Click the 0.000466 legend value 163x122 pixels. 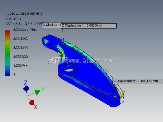21,66
